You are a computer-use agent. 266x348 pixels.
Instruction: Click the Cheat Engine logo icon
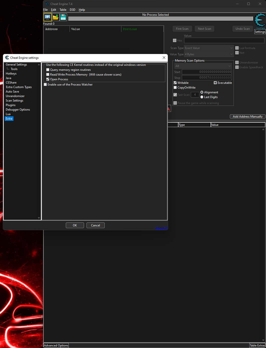pos(260,21)
